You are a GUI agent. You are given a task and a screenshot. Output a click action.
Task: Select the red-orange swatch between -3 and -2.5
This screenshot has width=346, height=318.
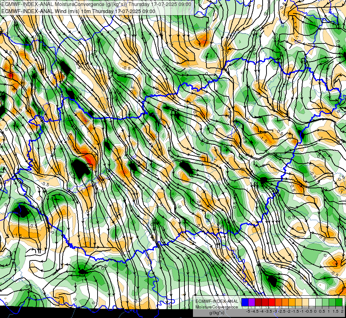tap(278, 302)
